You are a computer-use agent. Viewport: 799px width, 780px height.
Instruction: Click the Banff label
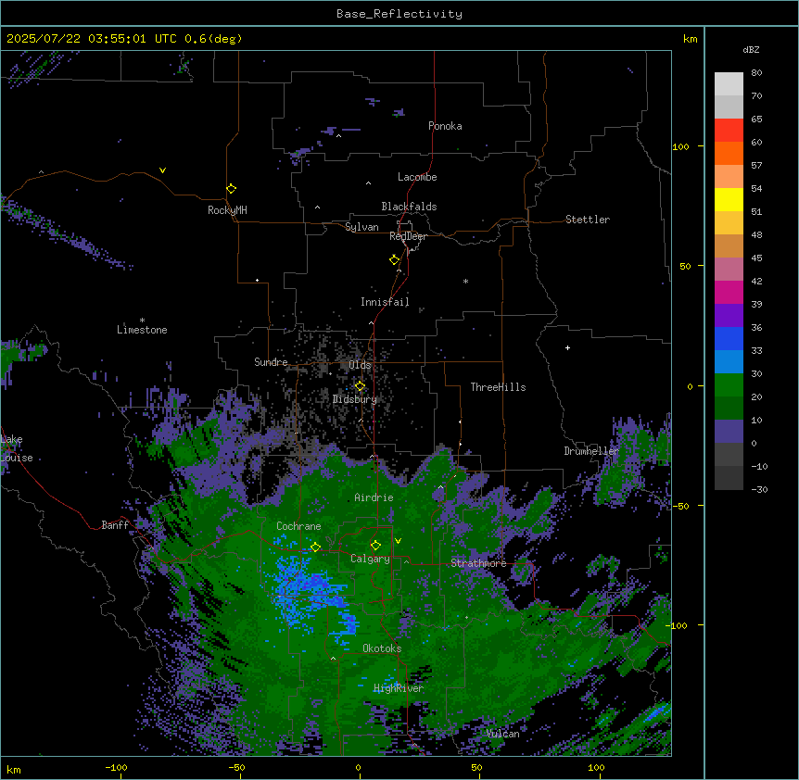(x=115, y=525)
